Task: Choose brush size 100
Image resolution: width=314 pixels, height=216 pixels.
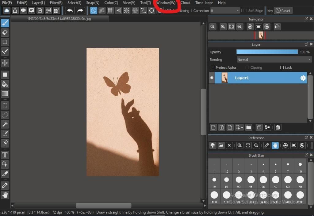Action: tap(214, 197)
